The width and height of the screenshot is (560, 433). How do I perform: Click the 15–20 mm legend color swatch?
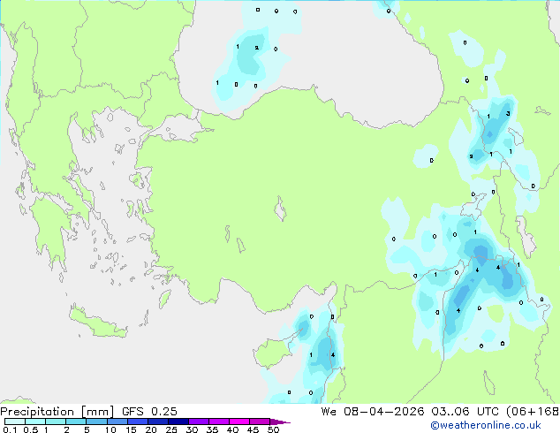tap(138, 422)
